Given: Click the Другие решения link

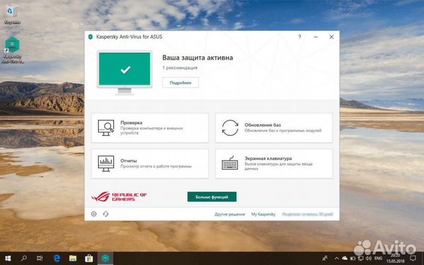Looking at the screenshot, I should [x=230, y=214].
